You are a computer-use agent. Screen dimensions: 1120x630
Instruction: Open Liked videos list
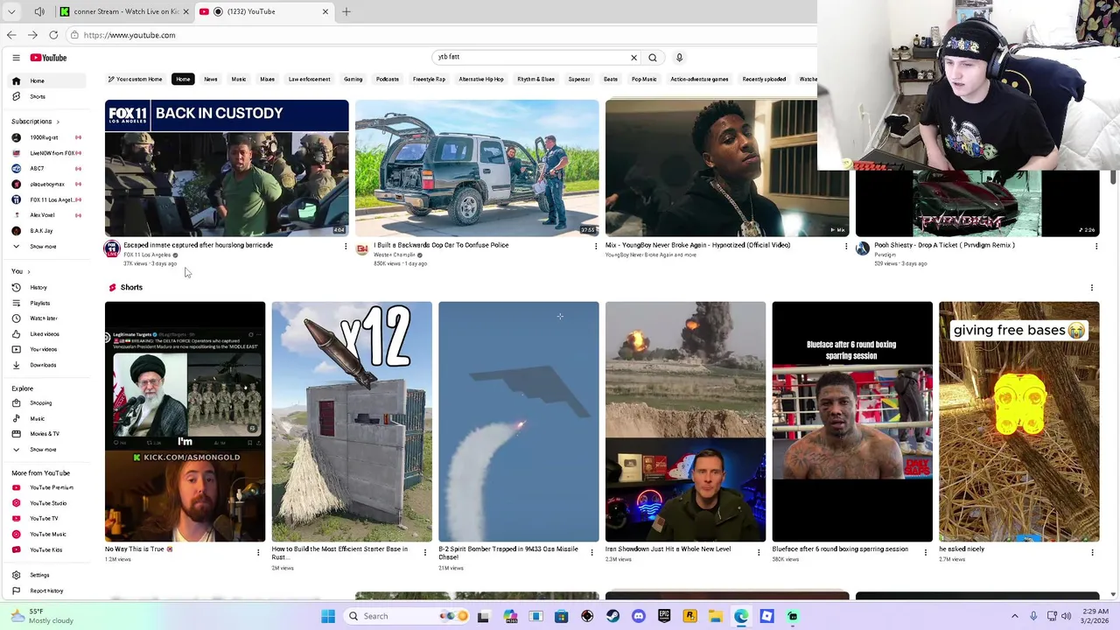click(x=48, y=334)
